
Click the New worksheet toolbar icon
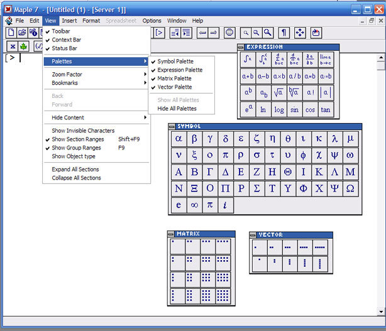click(11, 33)
